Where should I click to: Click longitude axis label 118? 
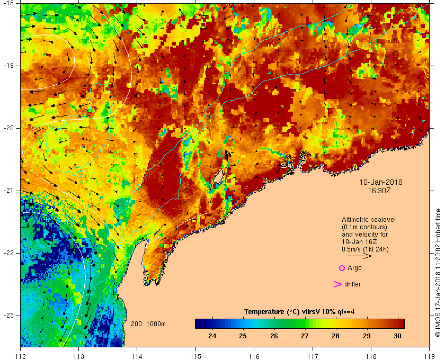tap(371, 356)
